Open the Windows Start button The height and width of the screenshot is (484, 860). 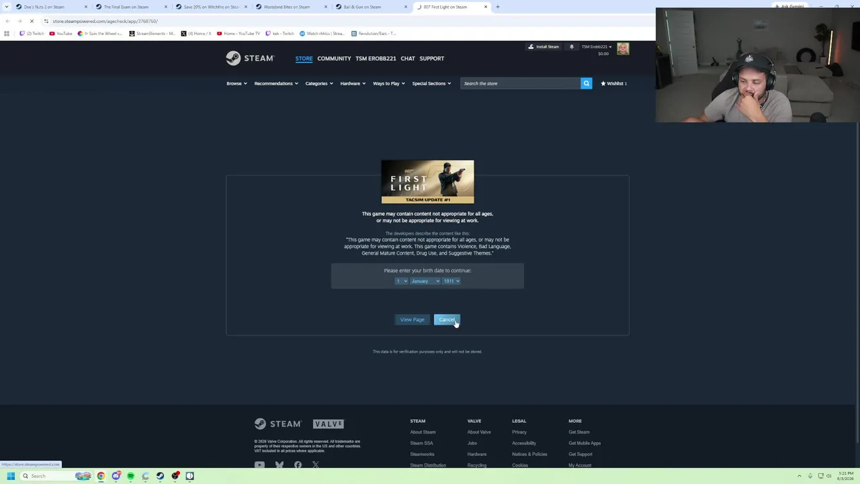(x=11, y=476)
